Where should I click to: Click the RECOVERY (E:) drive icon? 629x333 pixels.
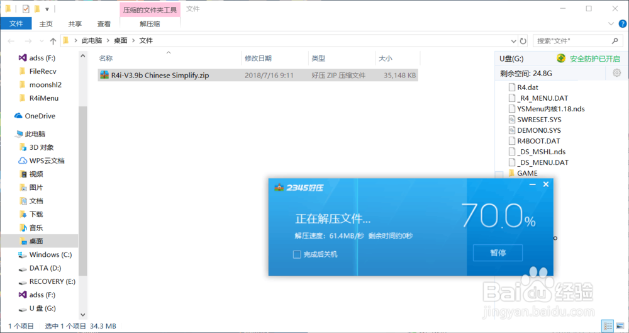23,282
